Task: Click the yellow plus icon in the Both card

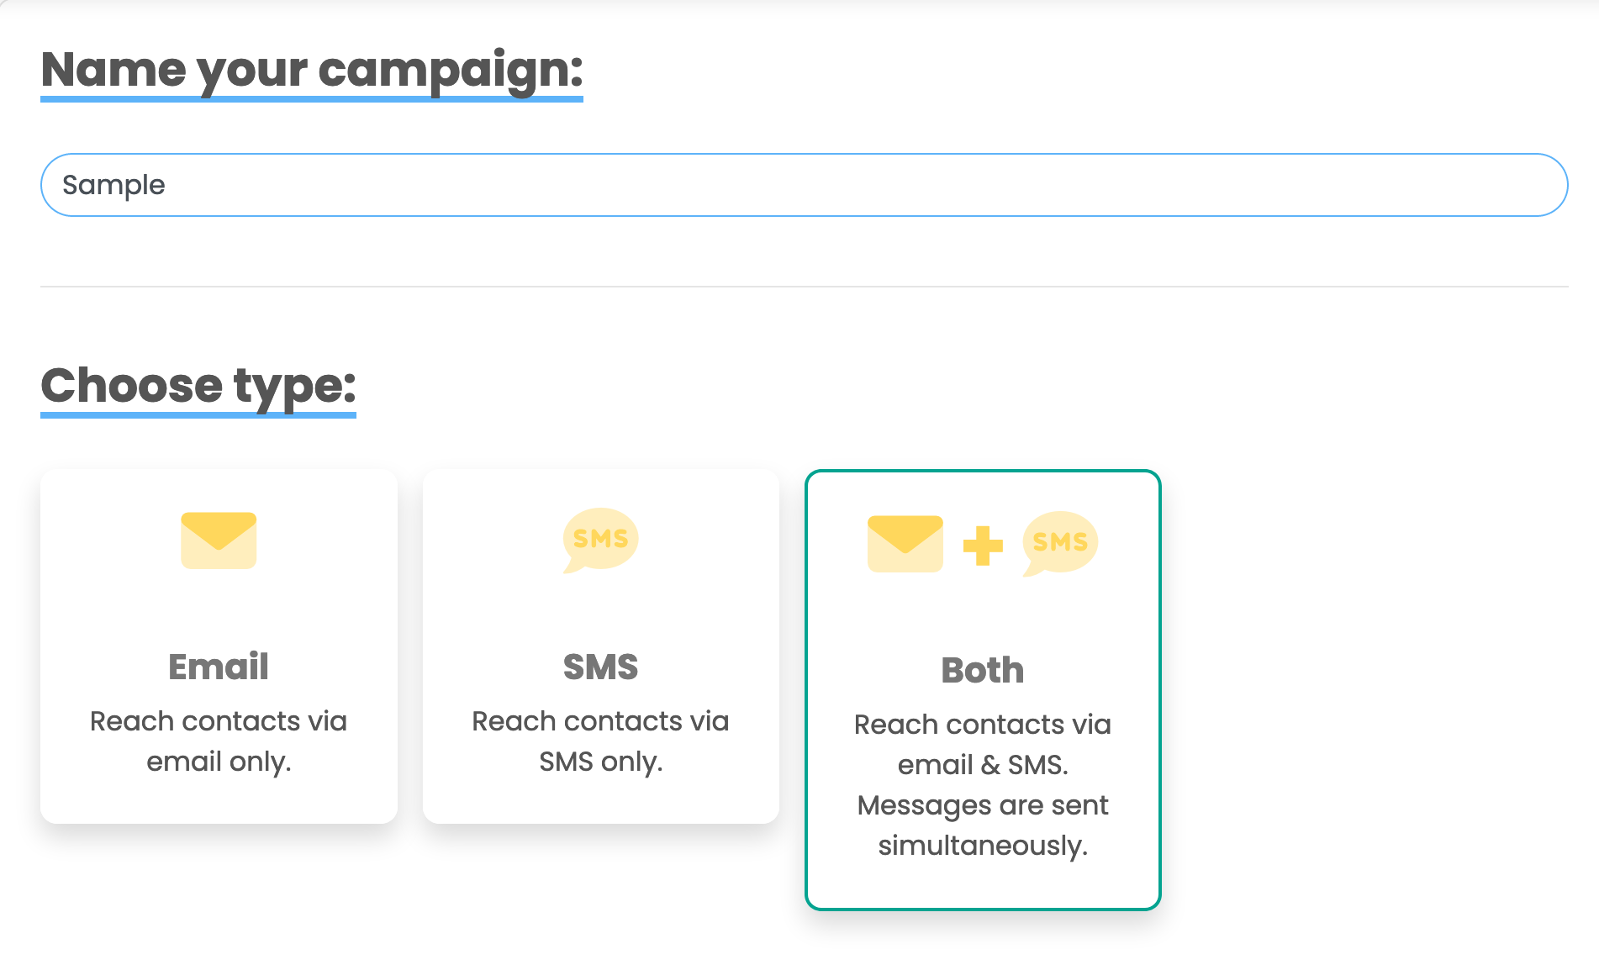Action: point(983,546)
